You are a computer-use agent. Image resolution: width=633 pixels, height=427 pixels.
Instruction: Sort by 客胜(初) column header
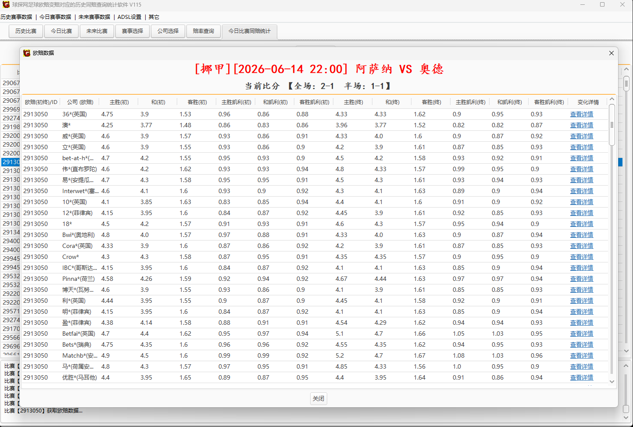(x=197, y=102)
